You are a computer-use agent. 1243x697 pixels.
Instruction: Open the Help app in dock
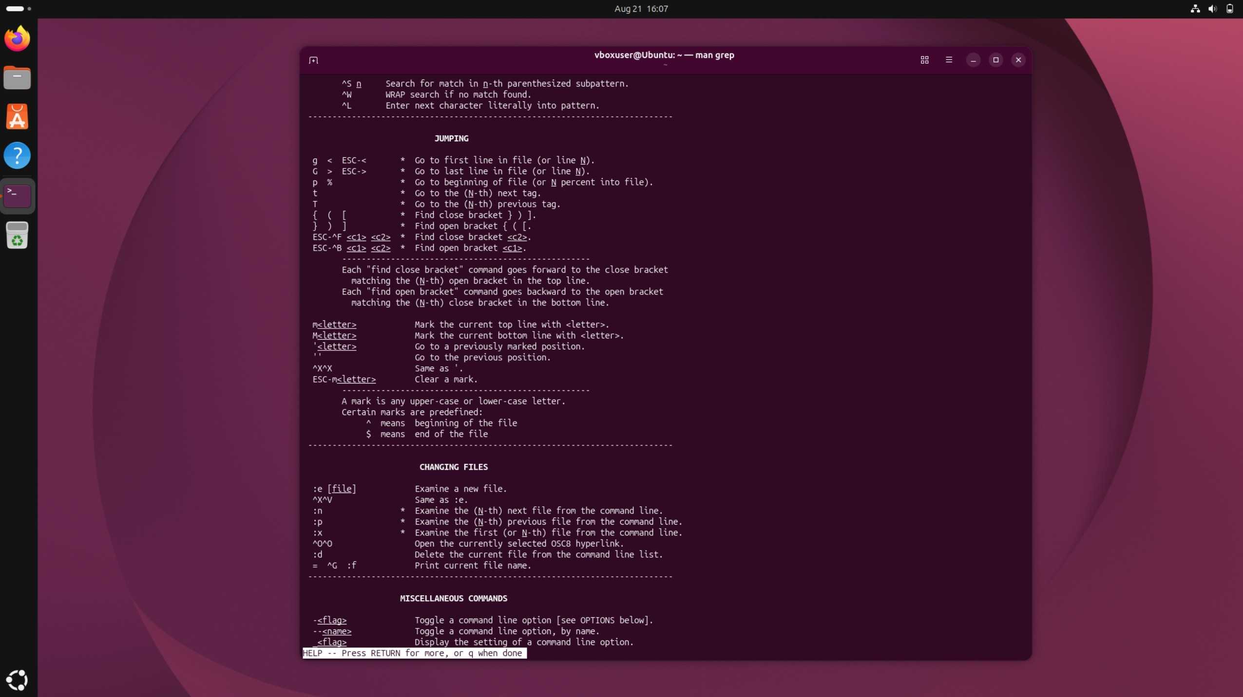coord(17,156)
